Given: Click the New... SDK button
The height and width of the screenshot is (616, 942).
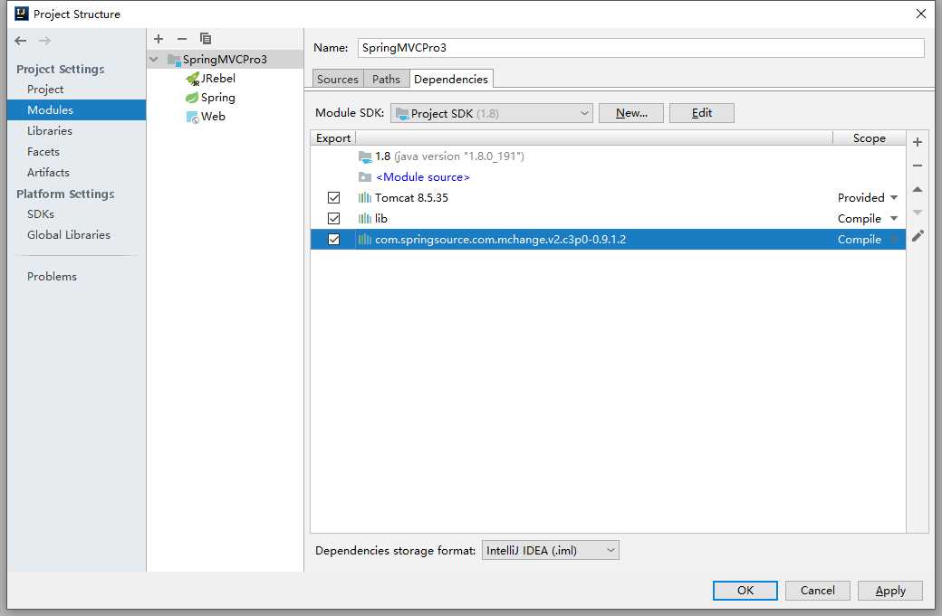Looking at the screenshot, I should pyautogui.click(x=631, y=113).
